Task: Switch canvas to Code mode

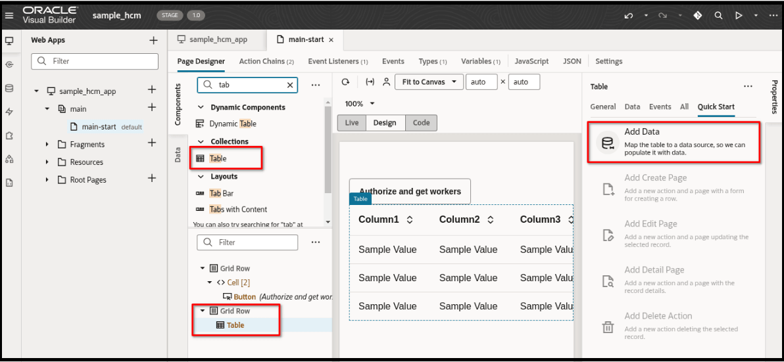Action: pos(421,123)
